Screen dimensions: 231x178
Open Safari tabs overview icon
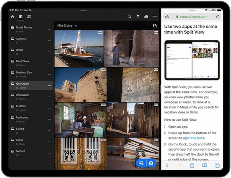pos(217,165)
